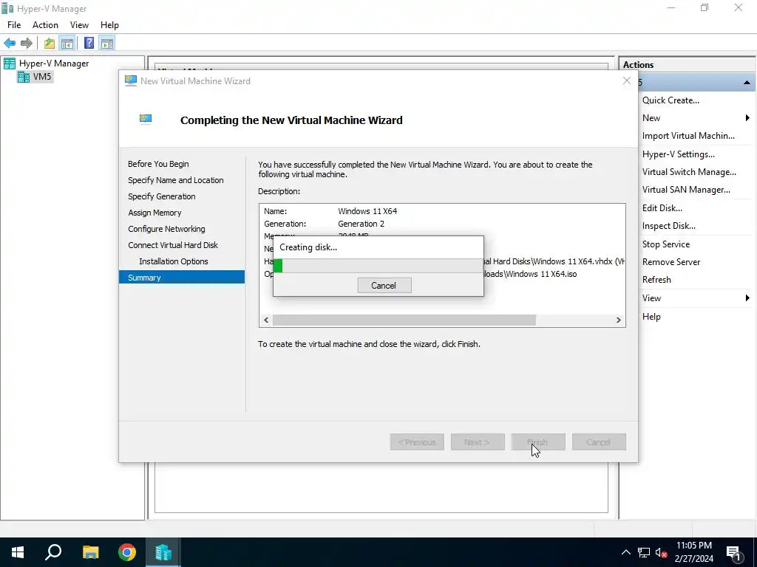Screen dimensions: 757x567
Task: Show hidden tray icons chevron
Action: tap(625, 552)
